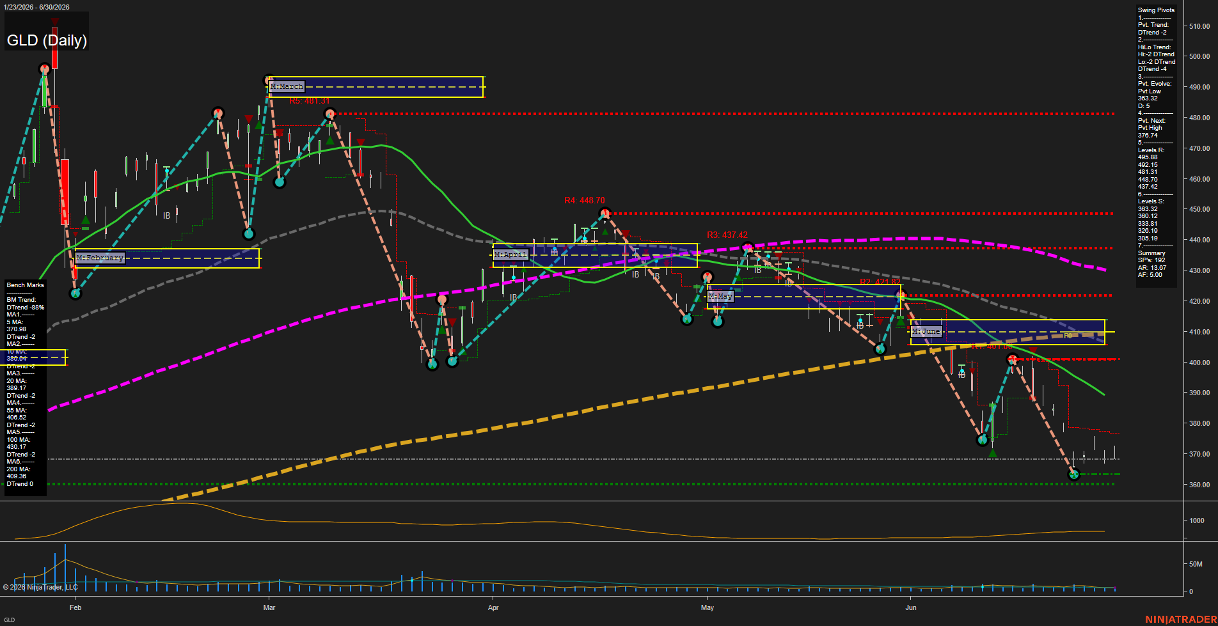Select the M:June monthly range label
The image size is (1218, 626).
tap(926, 331)
